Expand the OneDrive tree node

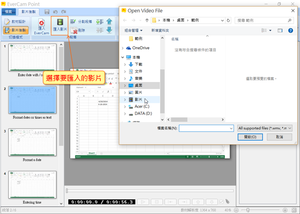coord(123,48)
